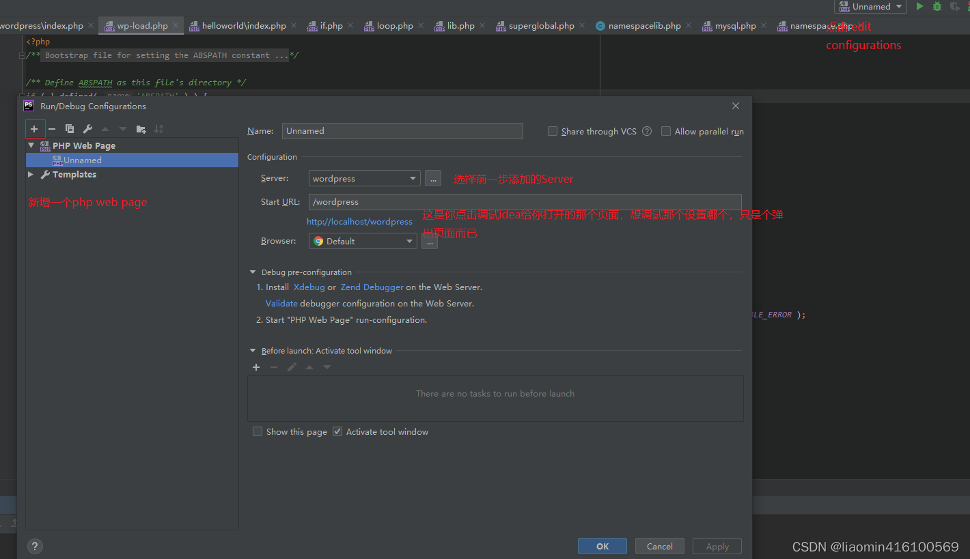Copy the selected configuration
The image size is (970, 559).
click(70, 129)
